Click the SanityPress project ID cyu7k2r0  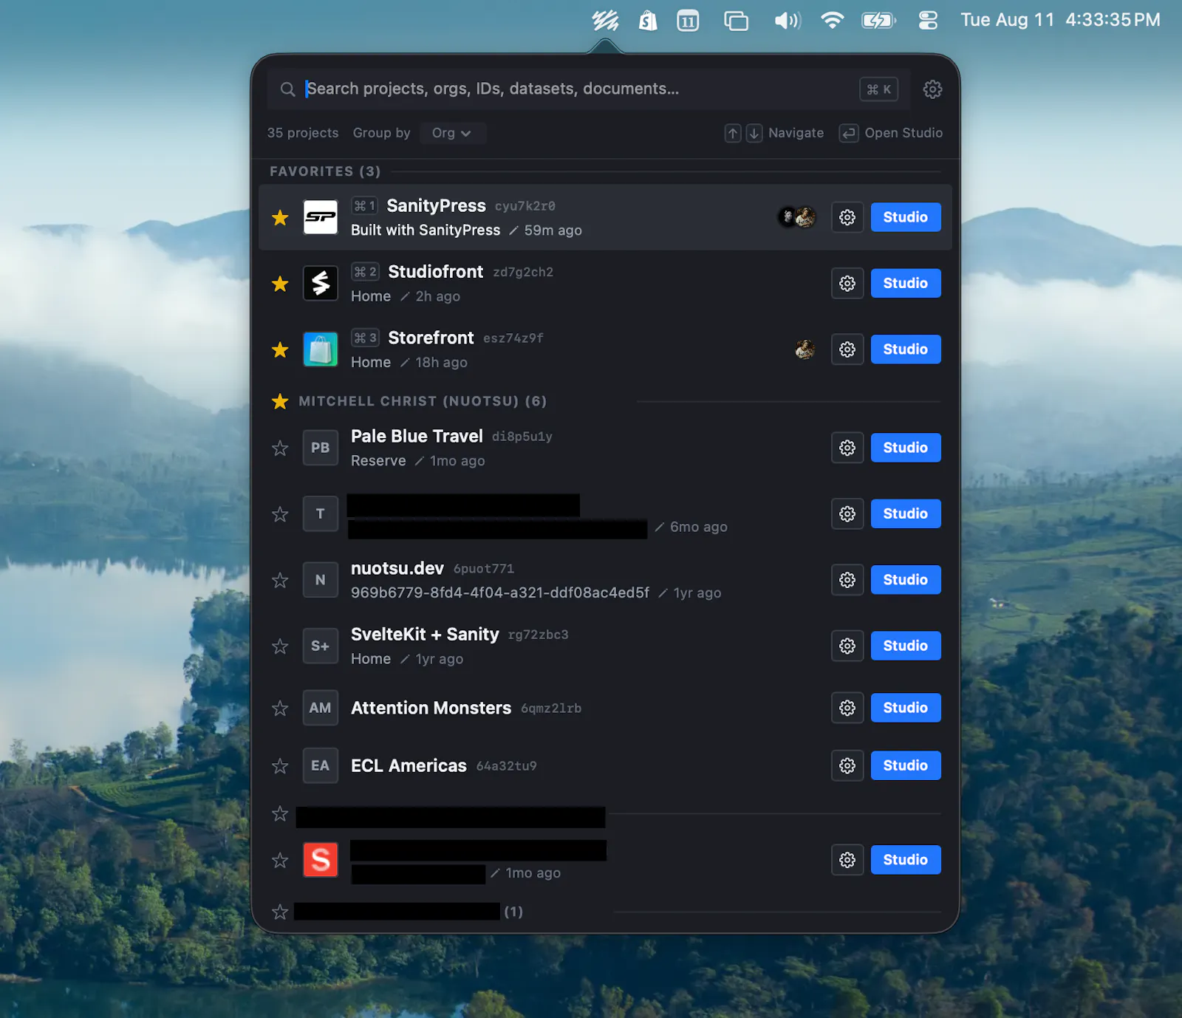pos(525,206)
